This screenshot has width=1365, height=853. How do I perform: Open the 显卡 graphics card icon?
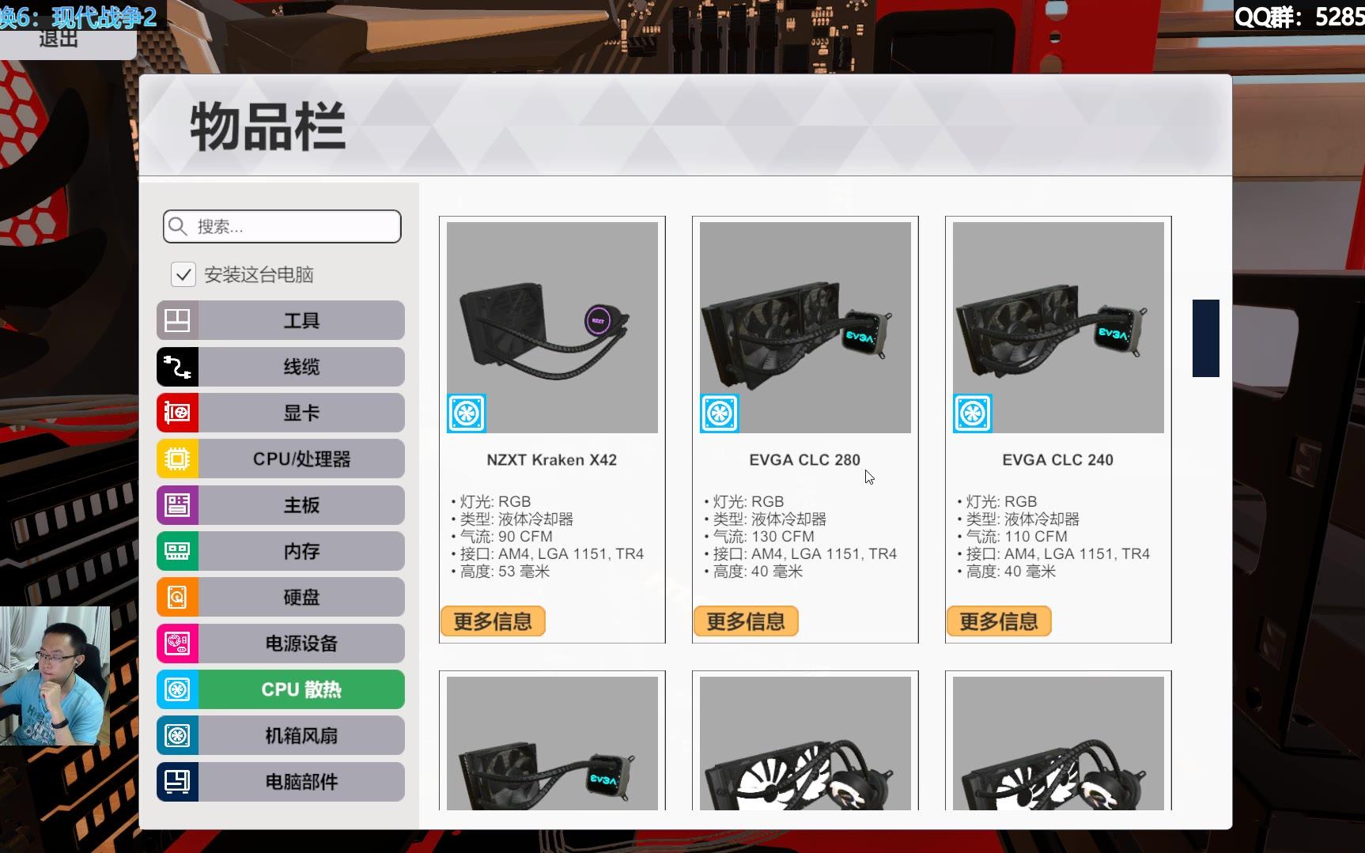coord(177,413)
